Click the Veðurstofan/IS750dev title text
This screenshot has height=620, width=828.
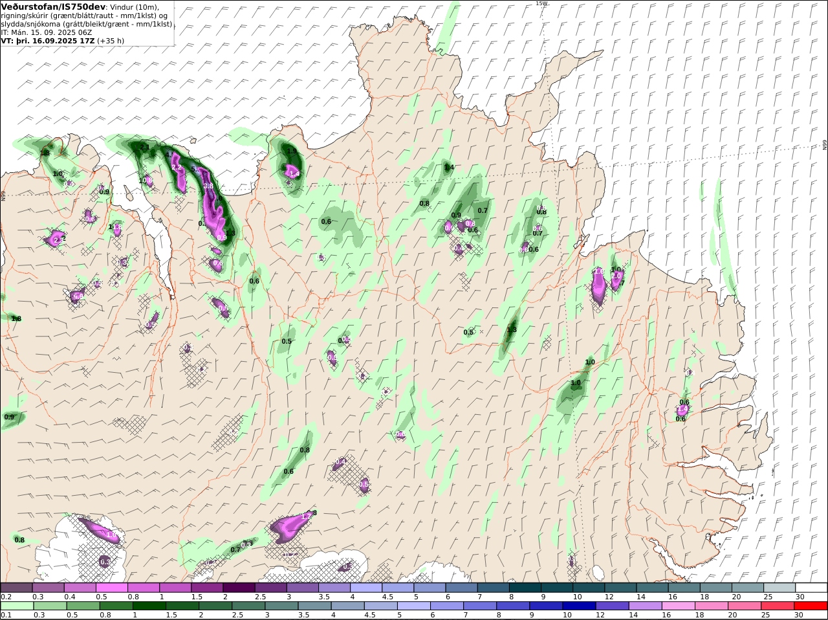pos(53,6)
